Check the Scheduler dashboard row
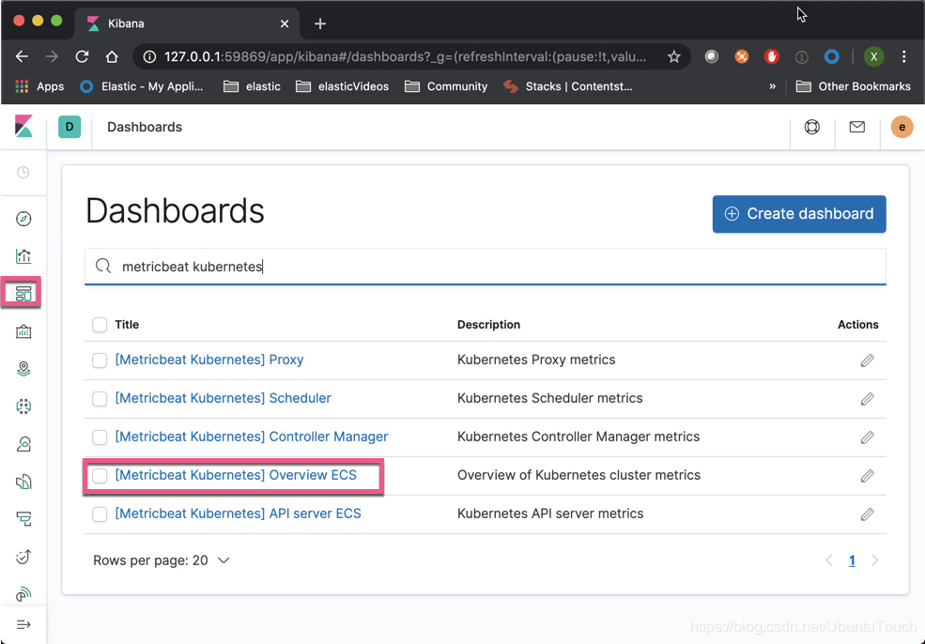 pos(100,399)
